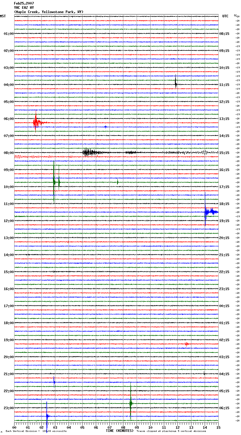This screenshot has height=435, width=241.
Task: Click the 00:15 UTC time label
Action: [224, 306]
